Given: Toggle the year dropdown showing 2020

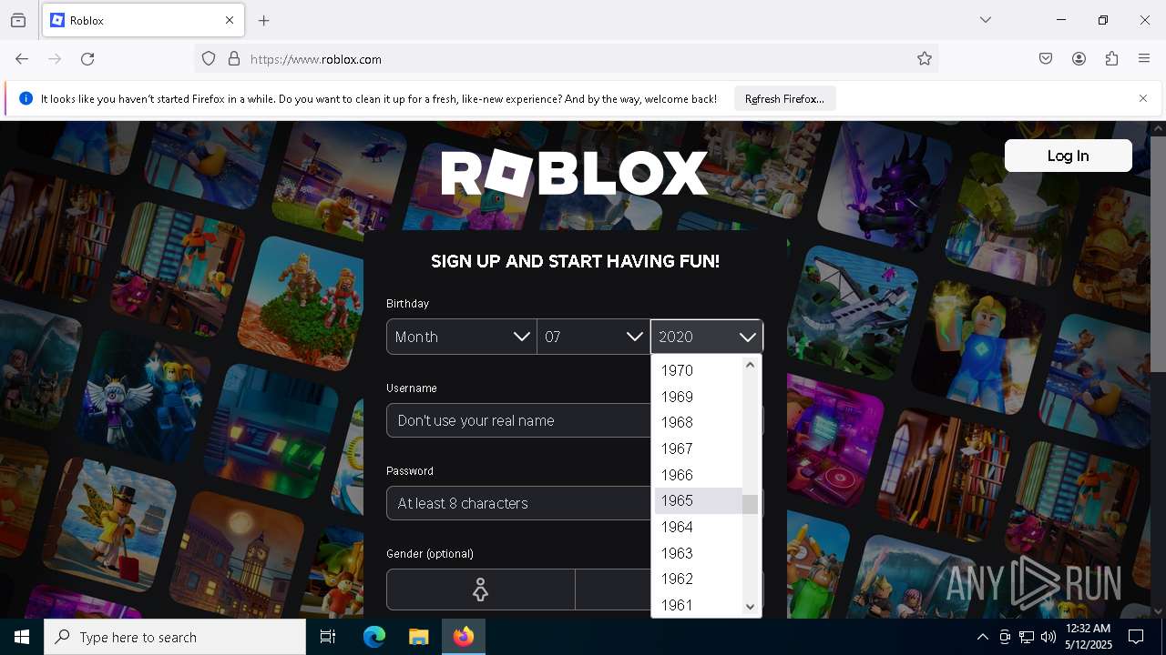Looking at the screenshot, I should tap(707, 337).
